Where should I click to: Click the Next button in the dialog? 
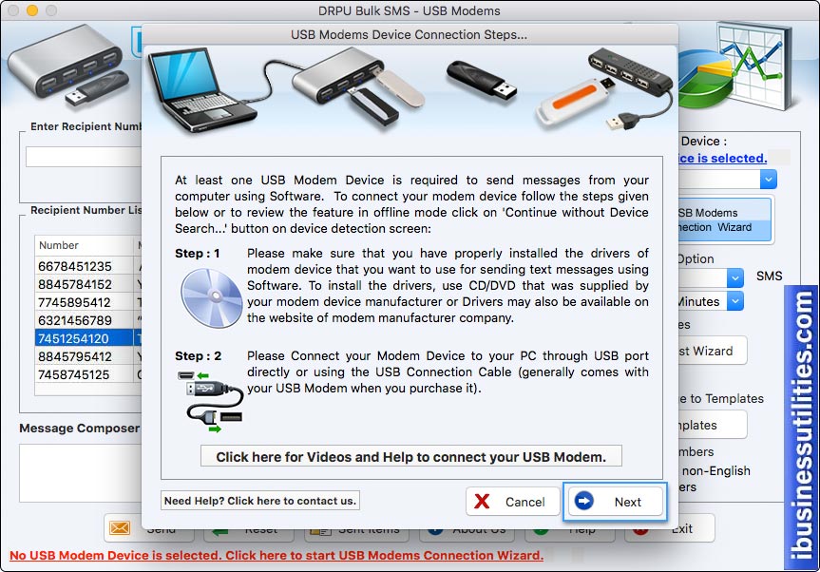(615, 502)
